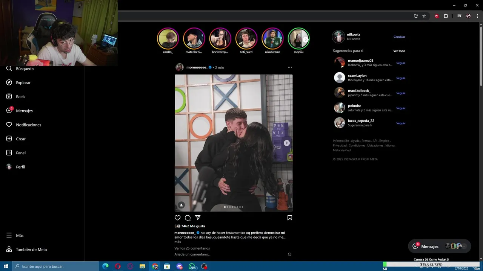Open the floating Mensajes chat pill
This screenshot has height=271, width=483.
tap(440, 246)
